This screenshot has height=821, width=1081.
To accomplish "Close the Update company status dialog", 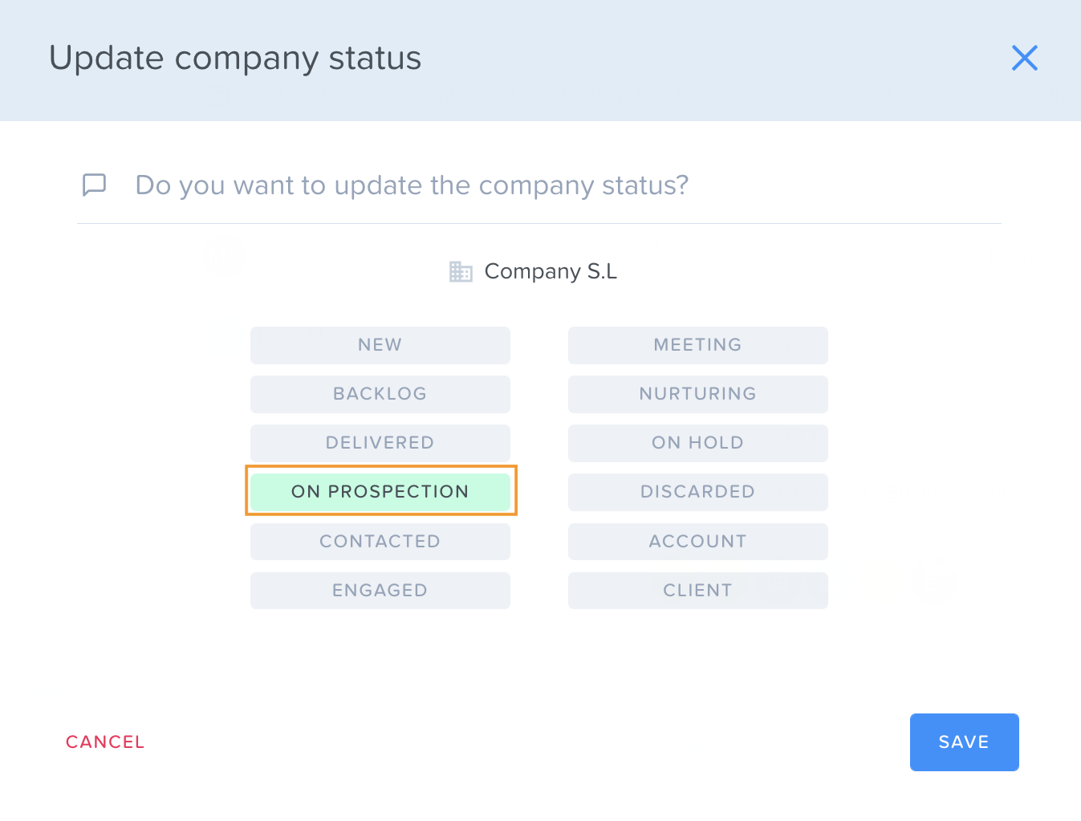I will click(1025, 58).
